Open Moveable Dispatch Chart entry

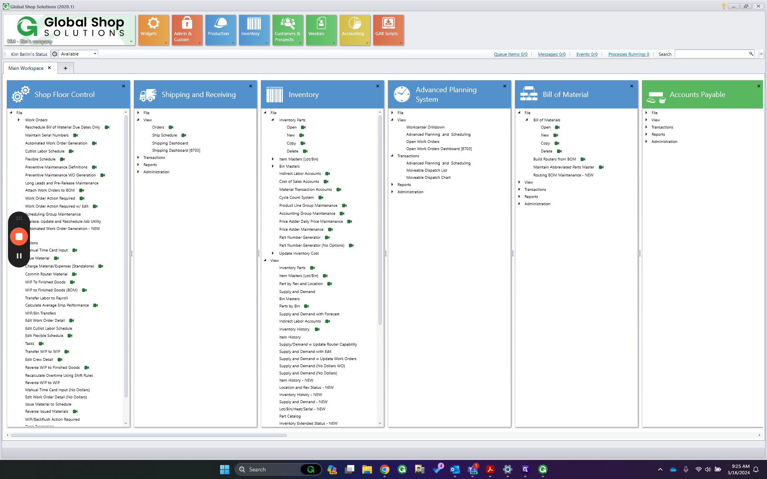[x=428, y=178]
